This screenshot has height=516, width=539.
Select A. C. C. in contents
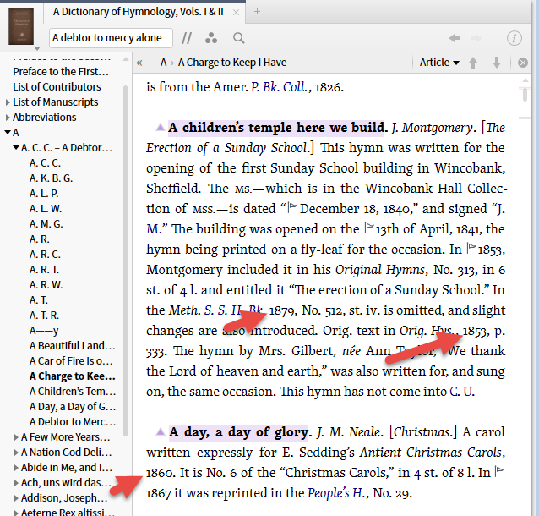(45, 162)
